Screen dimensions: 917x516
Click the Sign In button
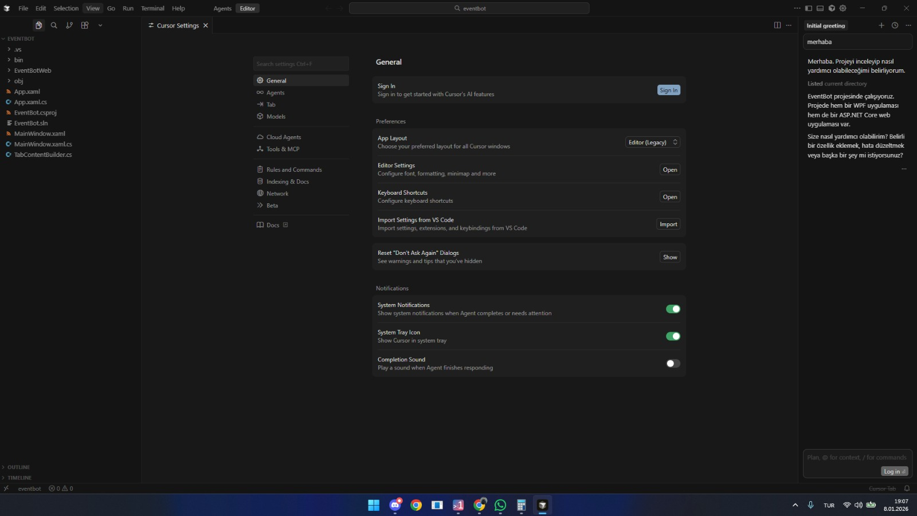pos(668,90)
